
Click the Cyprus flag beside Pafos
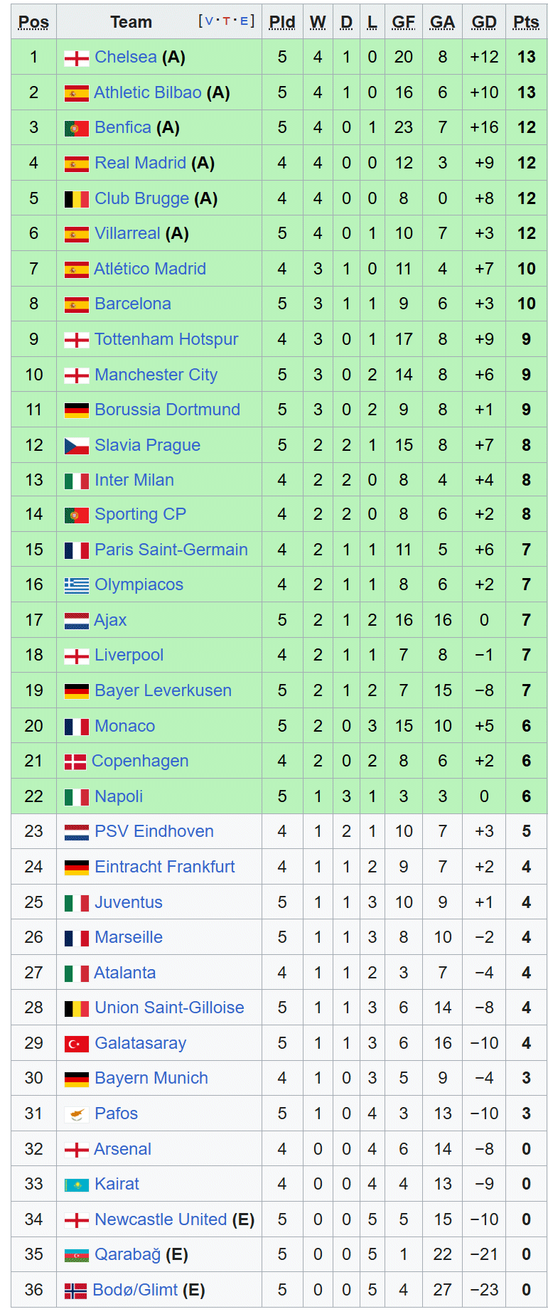pyautogui.click(x=76, y=1115)
